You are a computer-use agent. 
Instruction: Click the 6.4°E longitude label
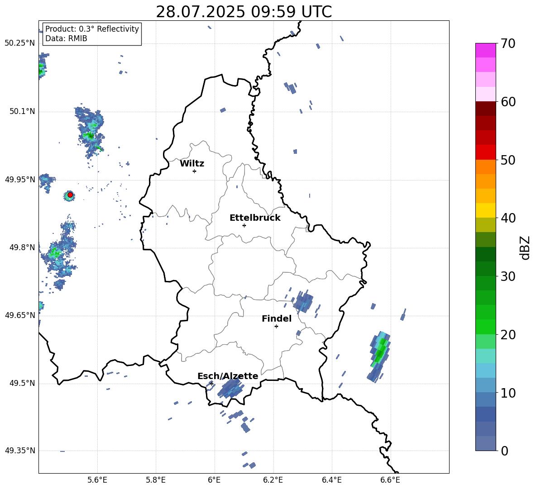(x=331, y=480)
